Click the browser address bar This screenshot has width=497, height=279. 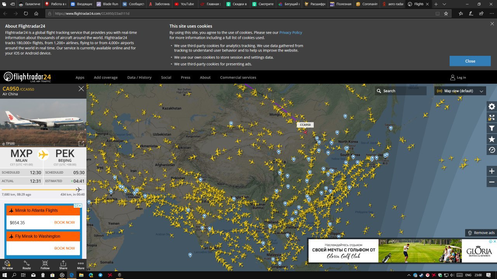pyautogui.click(x=241, y=13)
